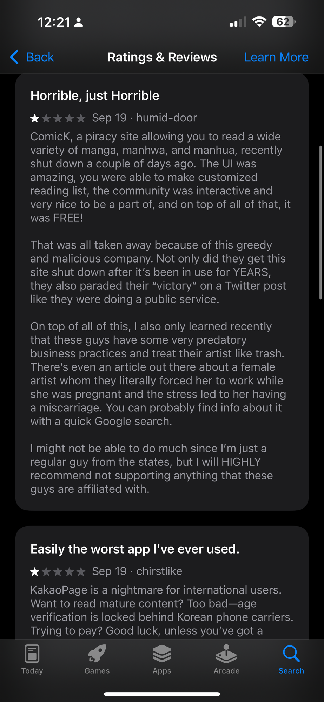Open the Arcade joystick icon
This screenshot has width=324, height=702.
coord(226,654)
